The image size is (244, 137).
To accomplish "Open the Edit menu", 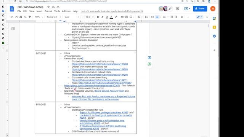I will point(25,11).
